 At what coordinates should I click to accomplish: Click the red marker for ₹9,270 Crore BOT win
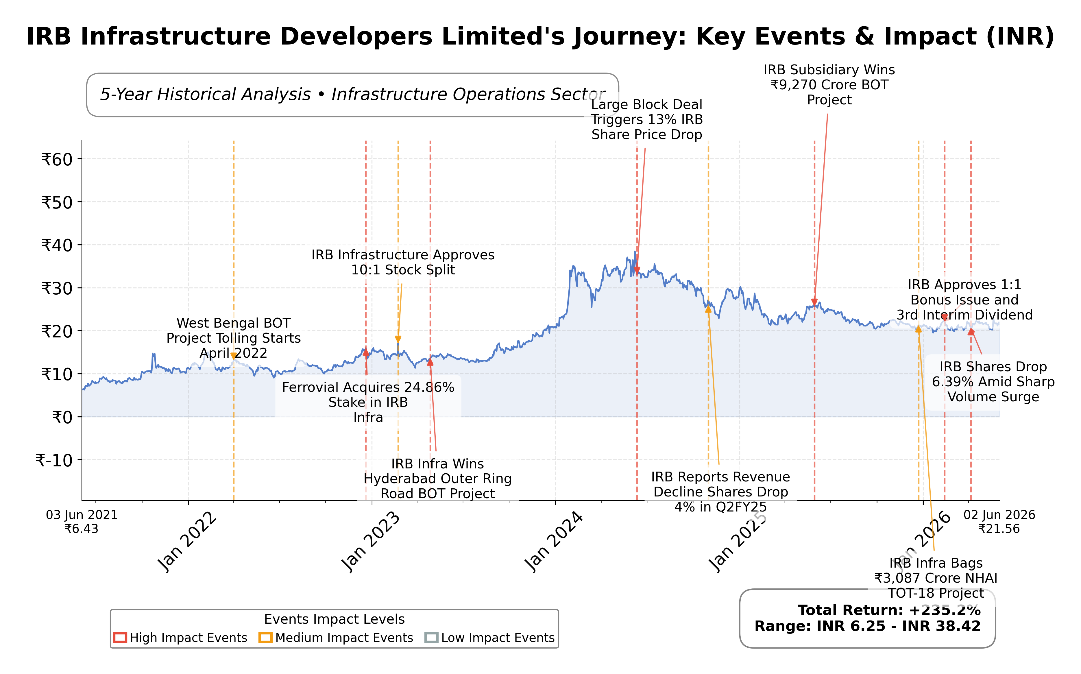coord(814,302)
